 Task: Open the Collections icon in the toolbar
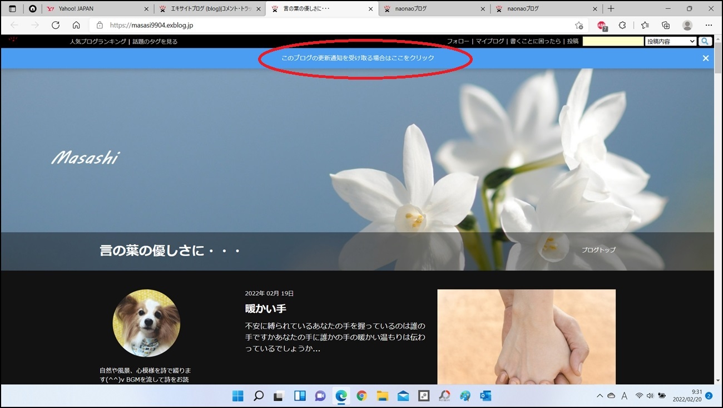click(x=666, y=25)
